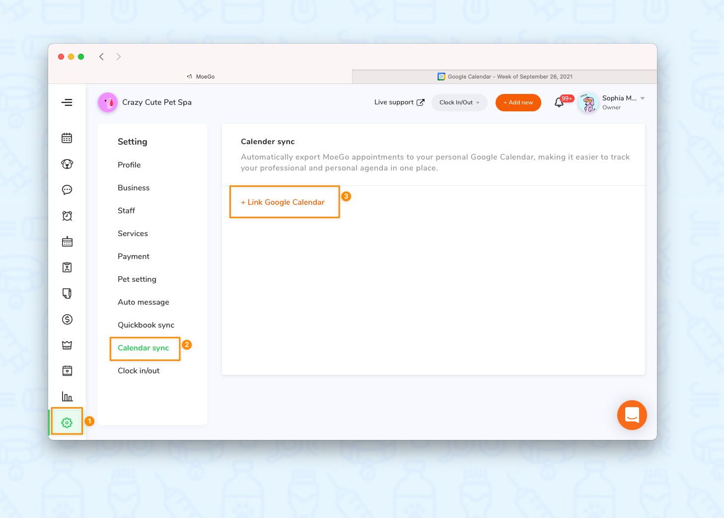Open Quickbook sync settings

tap(146, 325)
